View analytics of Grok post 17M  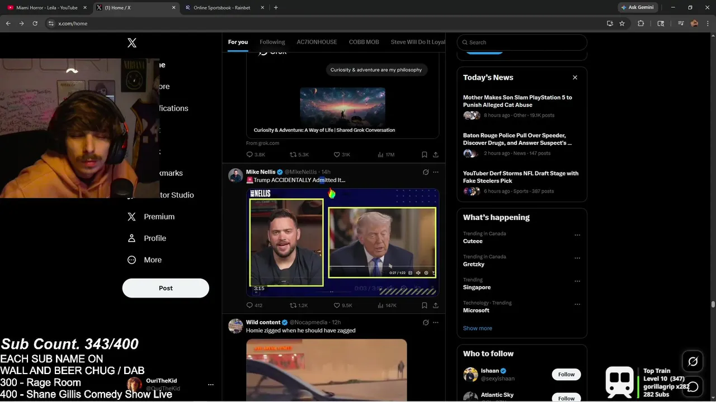tap(387, 155)
